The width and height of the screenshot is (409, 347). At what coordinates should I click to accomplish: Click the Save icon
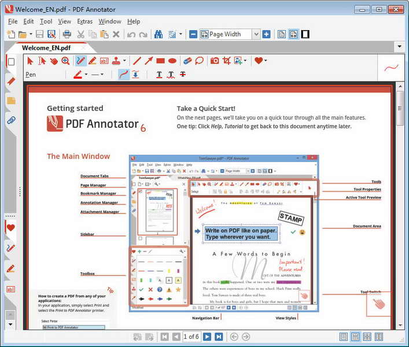(40, 34)
